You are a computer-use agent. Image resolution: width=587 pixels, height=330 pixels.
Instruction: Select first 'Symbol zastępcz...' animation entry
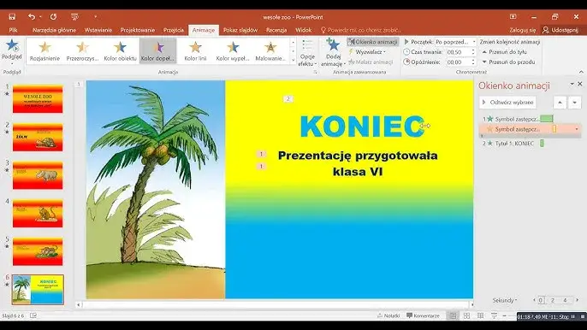click(517, 119)
